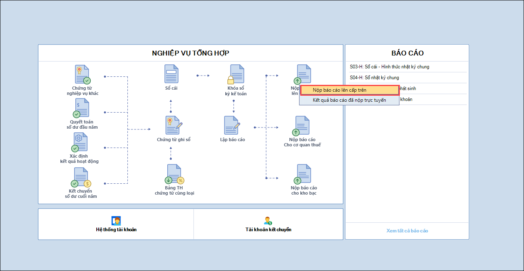Screen dimensions: 524x271
Task: Click the BÁO CÁO panel header
Action: coord(407,53)
